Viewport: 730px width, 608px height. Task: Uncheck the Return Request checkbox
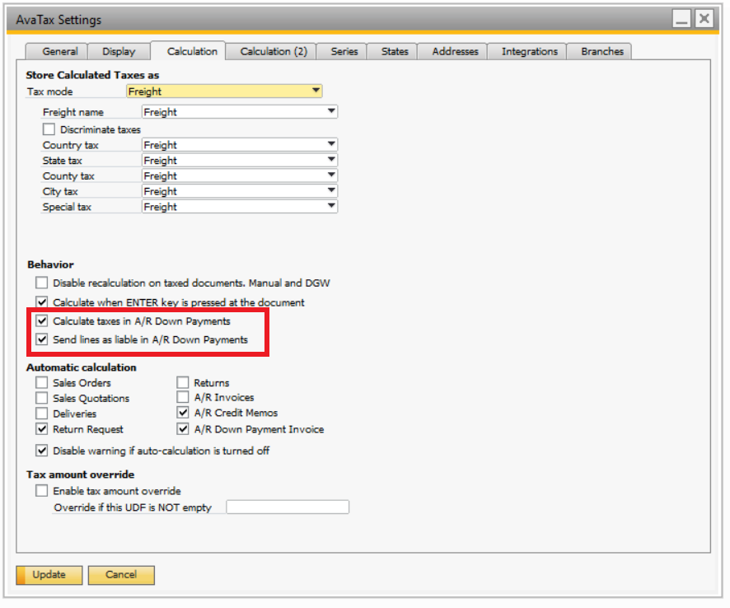(42, 428)
